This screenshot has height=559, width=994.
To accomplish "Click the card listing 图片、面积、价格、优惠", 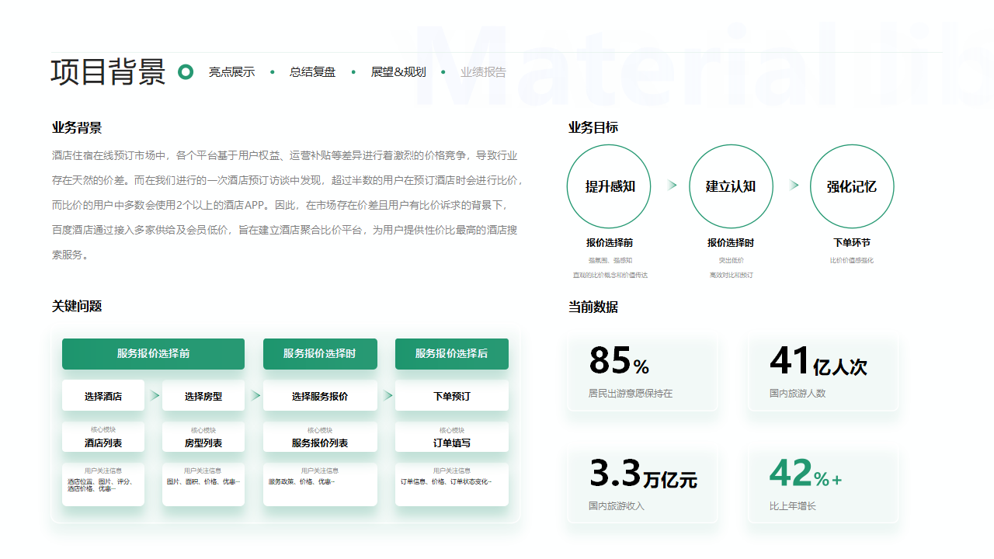I will click(203, 484).
